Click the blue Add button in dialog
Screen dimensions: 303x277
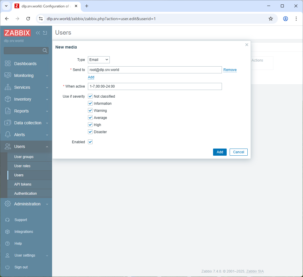tap(220, 152)
